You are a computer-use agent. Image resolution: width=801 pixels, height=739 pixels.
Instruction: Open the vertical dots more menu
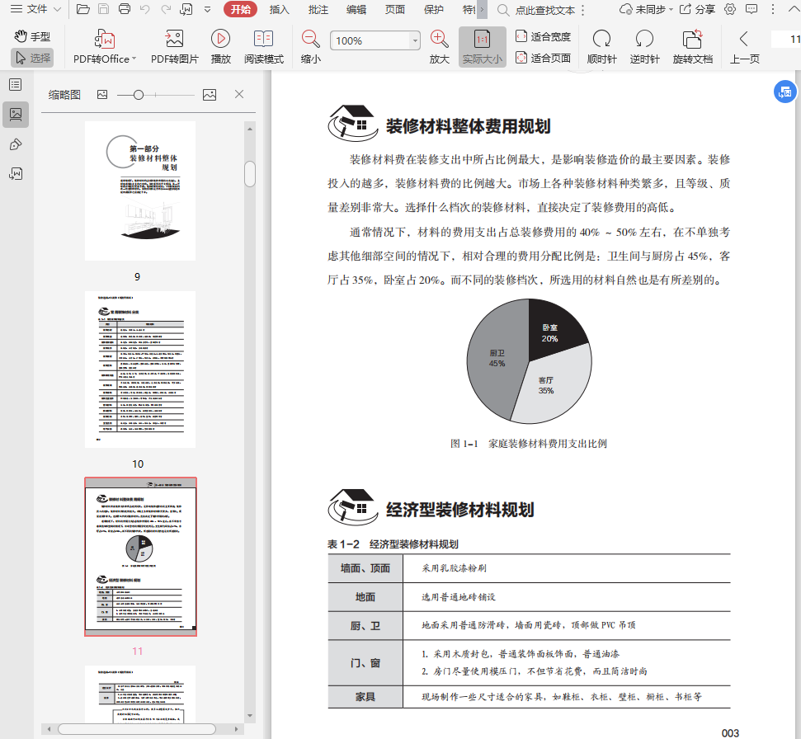[772, 9]
